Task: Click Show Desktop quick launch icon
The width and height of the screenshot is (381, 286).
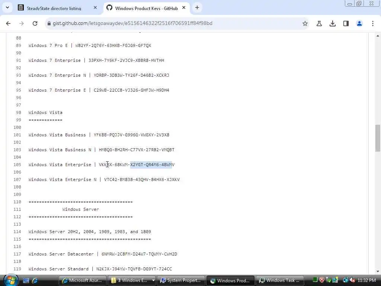Action: (26, 281)
